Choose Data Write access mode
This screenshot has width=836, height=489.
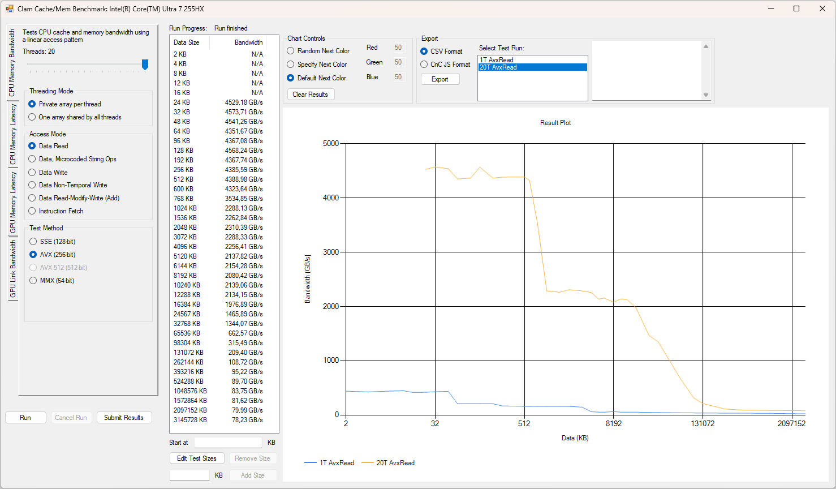pyautogui.click(x=32, y=173)
